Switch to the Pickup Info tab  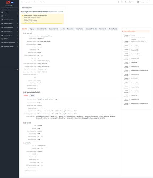(x=70, y=29)
